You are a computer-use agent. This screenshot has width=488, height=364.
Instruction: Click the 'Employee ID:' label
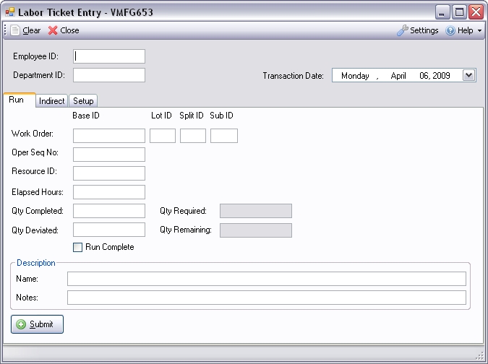(35, 56)
